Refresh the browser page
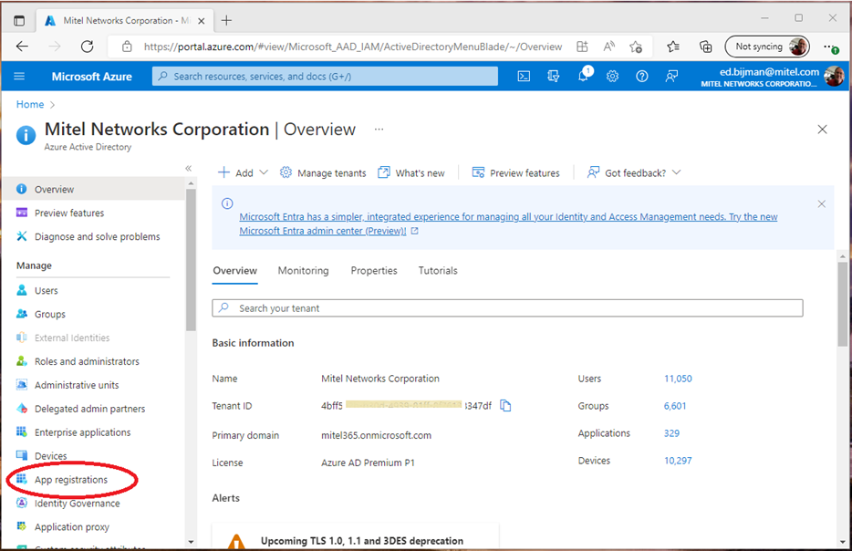The image size is (852, 551). coord(87,47)
